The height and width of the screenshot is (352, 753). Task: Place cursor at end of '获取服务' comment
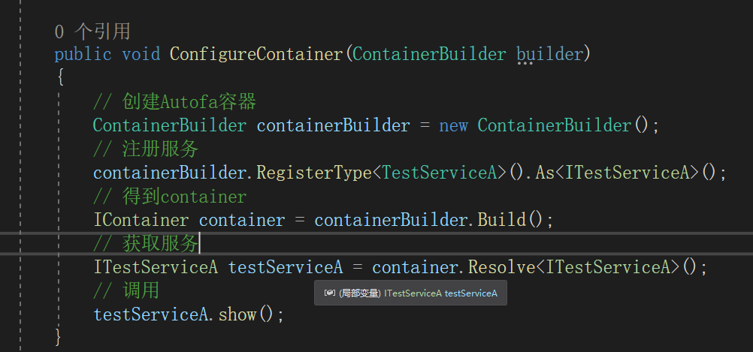pyautogui.click(x=198, y=244)
